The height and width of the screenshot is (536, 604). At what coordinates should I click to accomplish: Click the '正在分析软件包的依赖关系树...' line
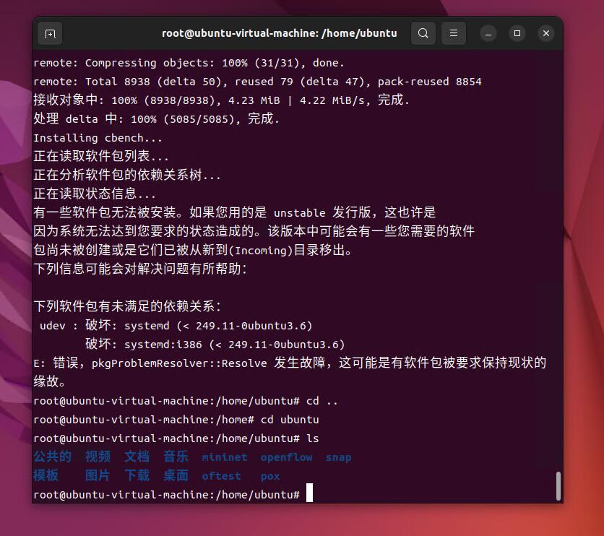(127, 176)
